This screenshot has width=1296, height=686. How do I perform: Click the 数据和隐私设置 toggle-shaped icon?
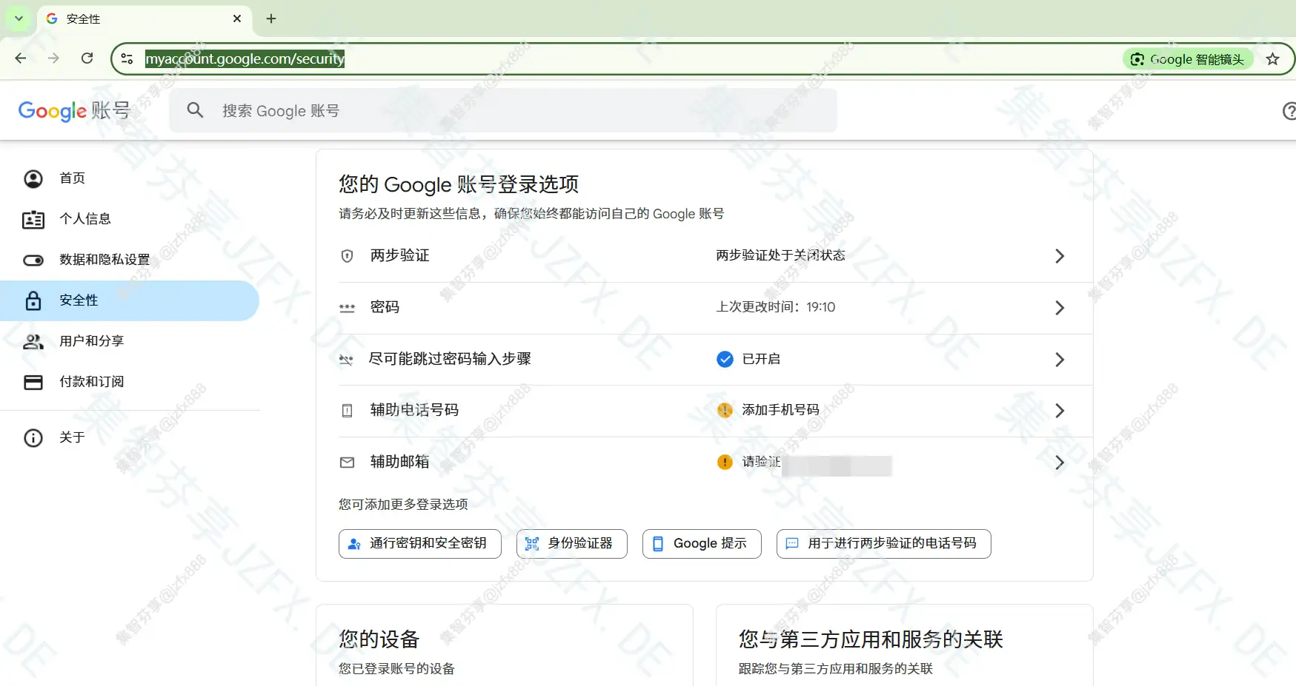pos(33,260)
